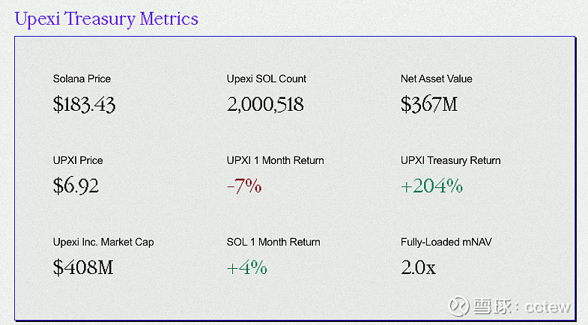The height and width of the screenshot is (325, 588).
Task: Click the $367M net asset value
Action: [x=429, y=104]
